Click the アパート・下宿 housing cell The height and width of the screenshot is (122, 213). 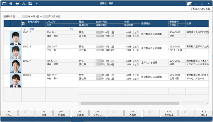point(177,50)
